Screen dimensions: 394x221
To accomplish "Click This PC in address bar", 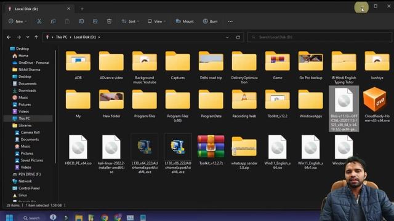I will point(62,37).
